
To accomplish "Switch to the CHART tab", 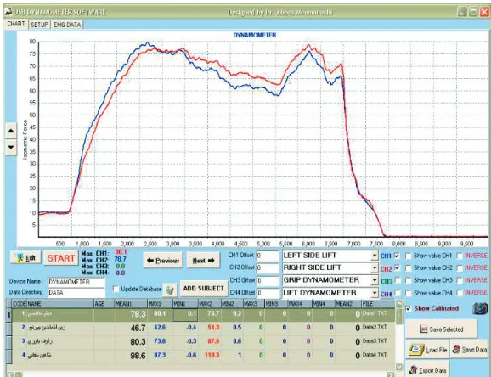I will click(x=16, y=24).
